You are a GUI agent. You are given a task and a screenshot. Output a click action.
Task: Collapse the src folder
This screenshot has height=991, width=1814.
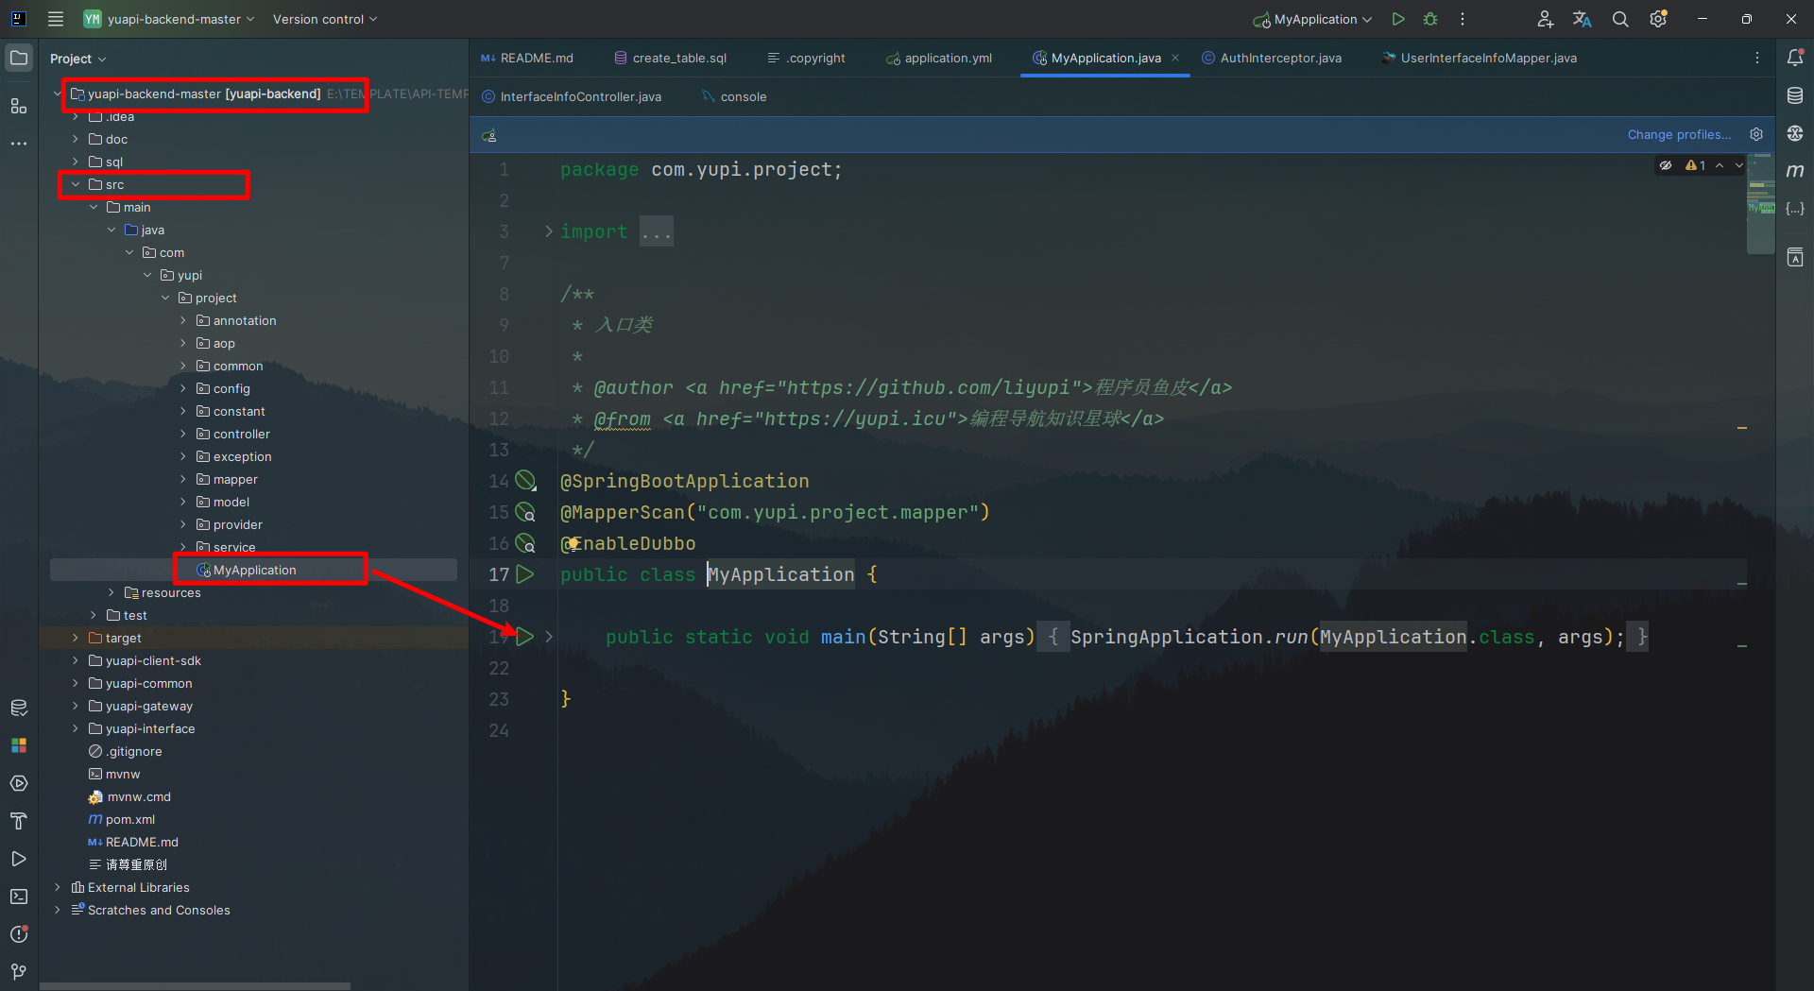coord(76,184)
